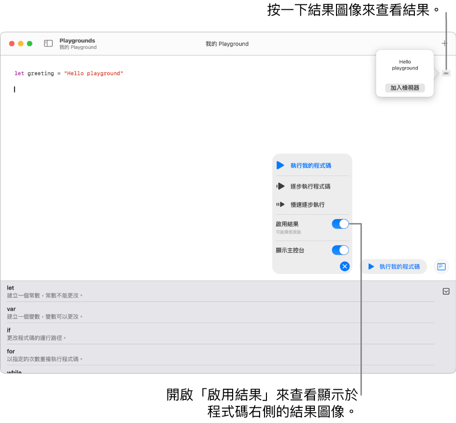The image size is (456, 423).
Task: Click the green fullscreen window button
Action: [30, 44]
